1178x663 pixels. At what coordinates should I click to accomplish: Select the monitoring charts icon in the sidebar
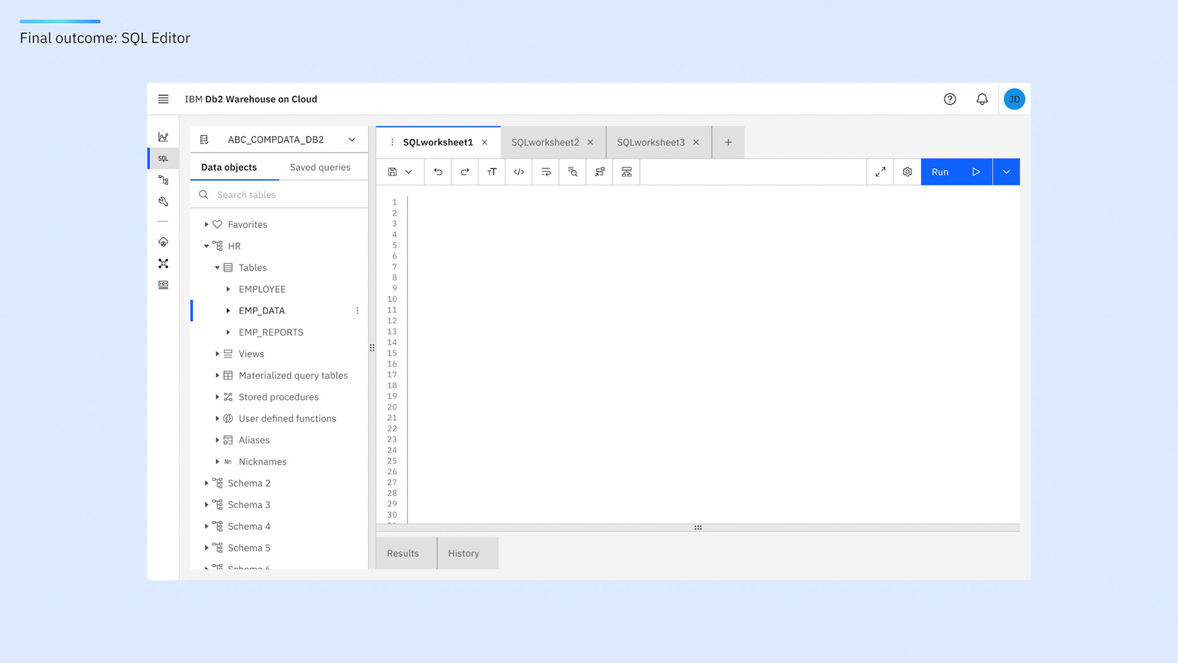coord(163,136)
